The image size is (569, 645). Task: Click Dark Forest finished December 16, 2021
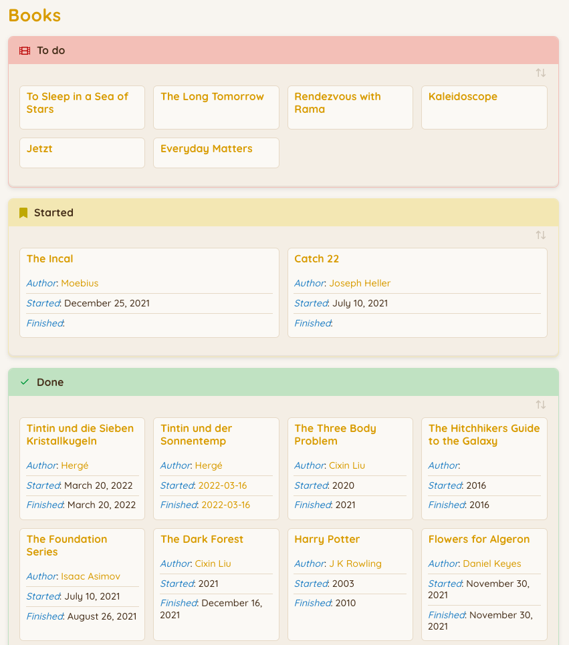pos(211,609)
